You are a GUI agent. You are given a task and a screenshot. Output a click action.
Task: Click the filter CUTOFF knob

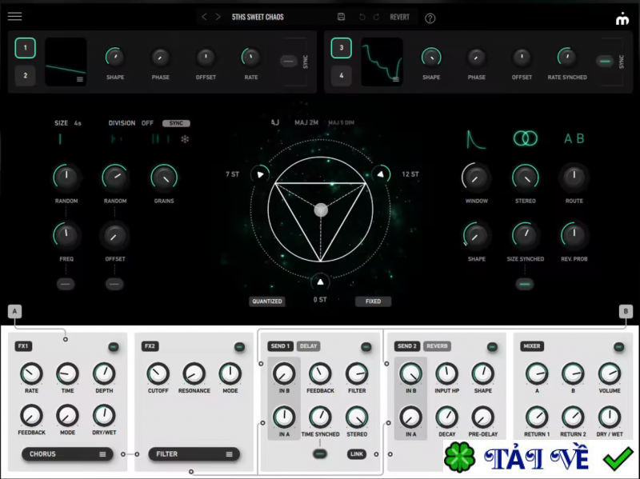pos(158,373)
